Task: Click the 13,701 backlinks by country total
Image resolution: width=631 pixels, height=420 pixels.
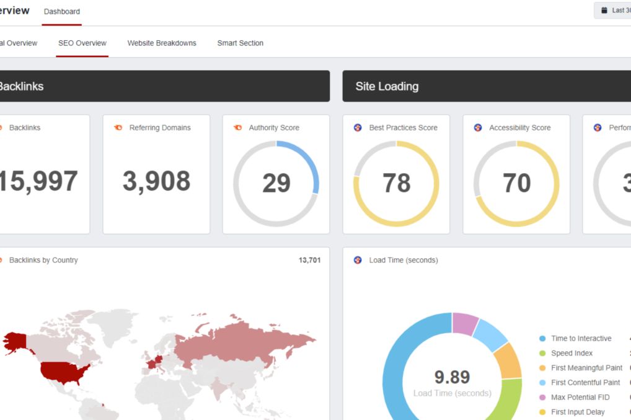Action: click(x=309, y=260)
